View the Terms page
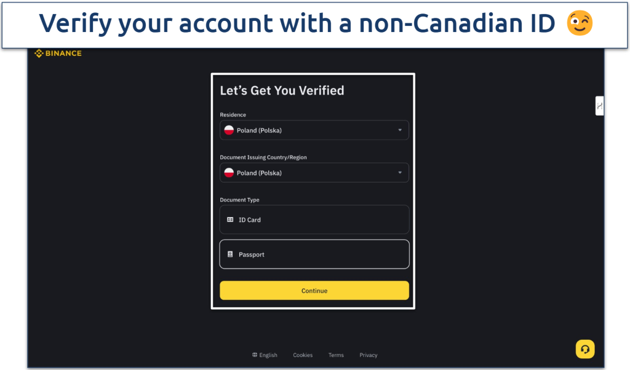Image resolution: width=630 pixels, height=370 pixels. click(336, 355)
